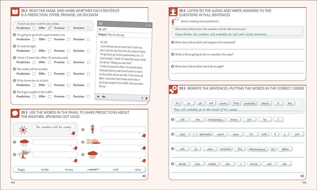This screenshot has height=190, width=317.
Task: Click the gears icon for exercise 39.5
Action: click(x=173, y=89)
